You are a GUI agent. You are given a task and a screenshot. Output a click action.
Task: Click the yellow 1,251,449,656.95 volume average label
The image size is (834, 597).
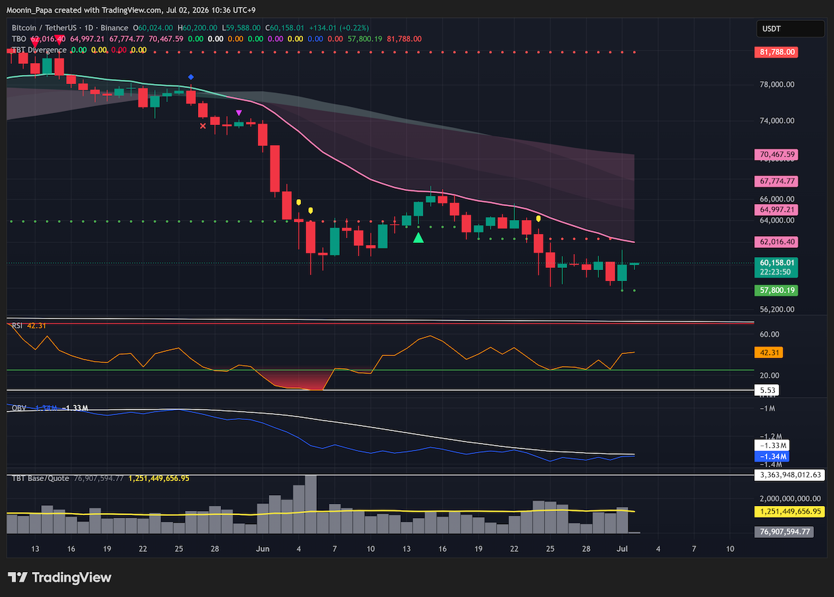pos(789,511)
